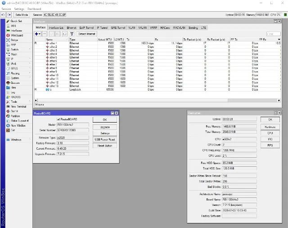Viewport: 288px width, 228px height.
Task: Click Settings in the RouterBOARD window
Action: (x=105, y=133)
